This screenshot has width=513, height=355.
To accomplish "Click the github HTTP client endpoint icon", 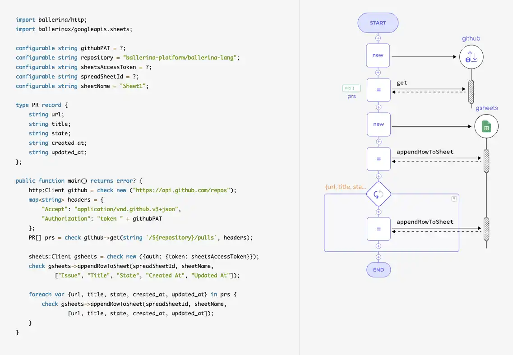I will pos(471,57).
